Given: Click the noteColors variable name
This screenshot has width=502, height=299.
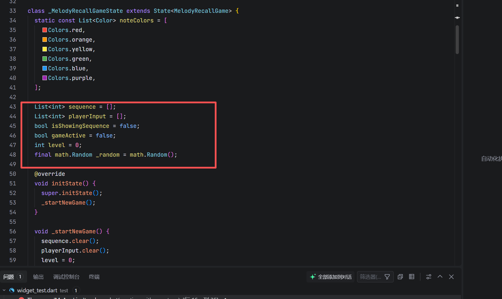Looking at the screenshot, I should tap(136, 20).
